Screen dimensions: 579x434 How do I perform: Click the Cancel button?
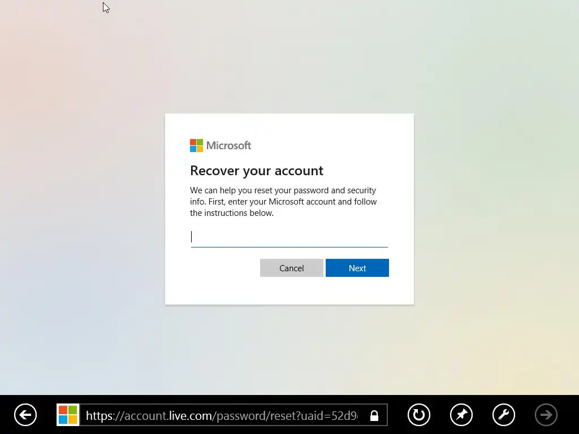(292, 268)
